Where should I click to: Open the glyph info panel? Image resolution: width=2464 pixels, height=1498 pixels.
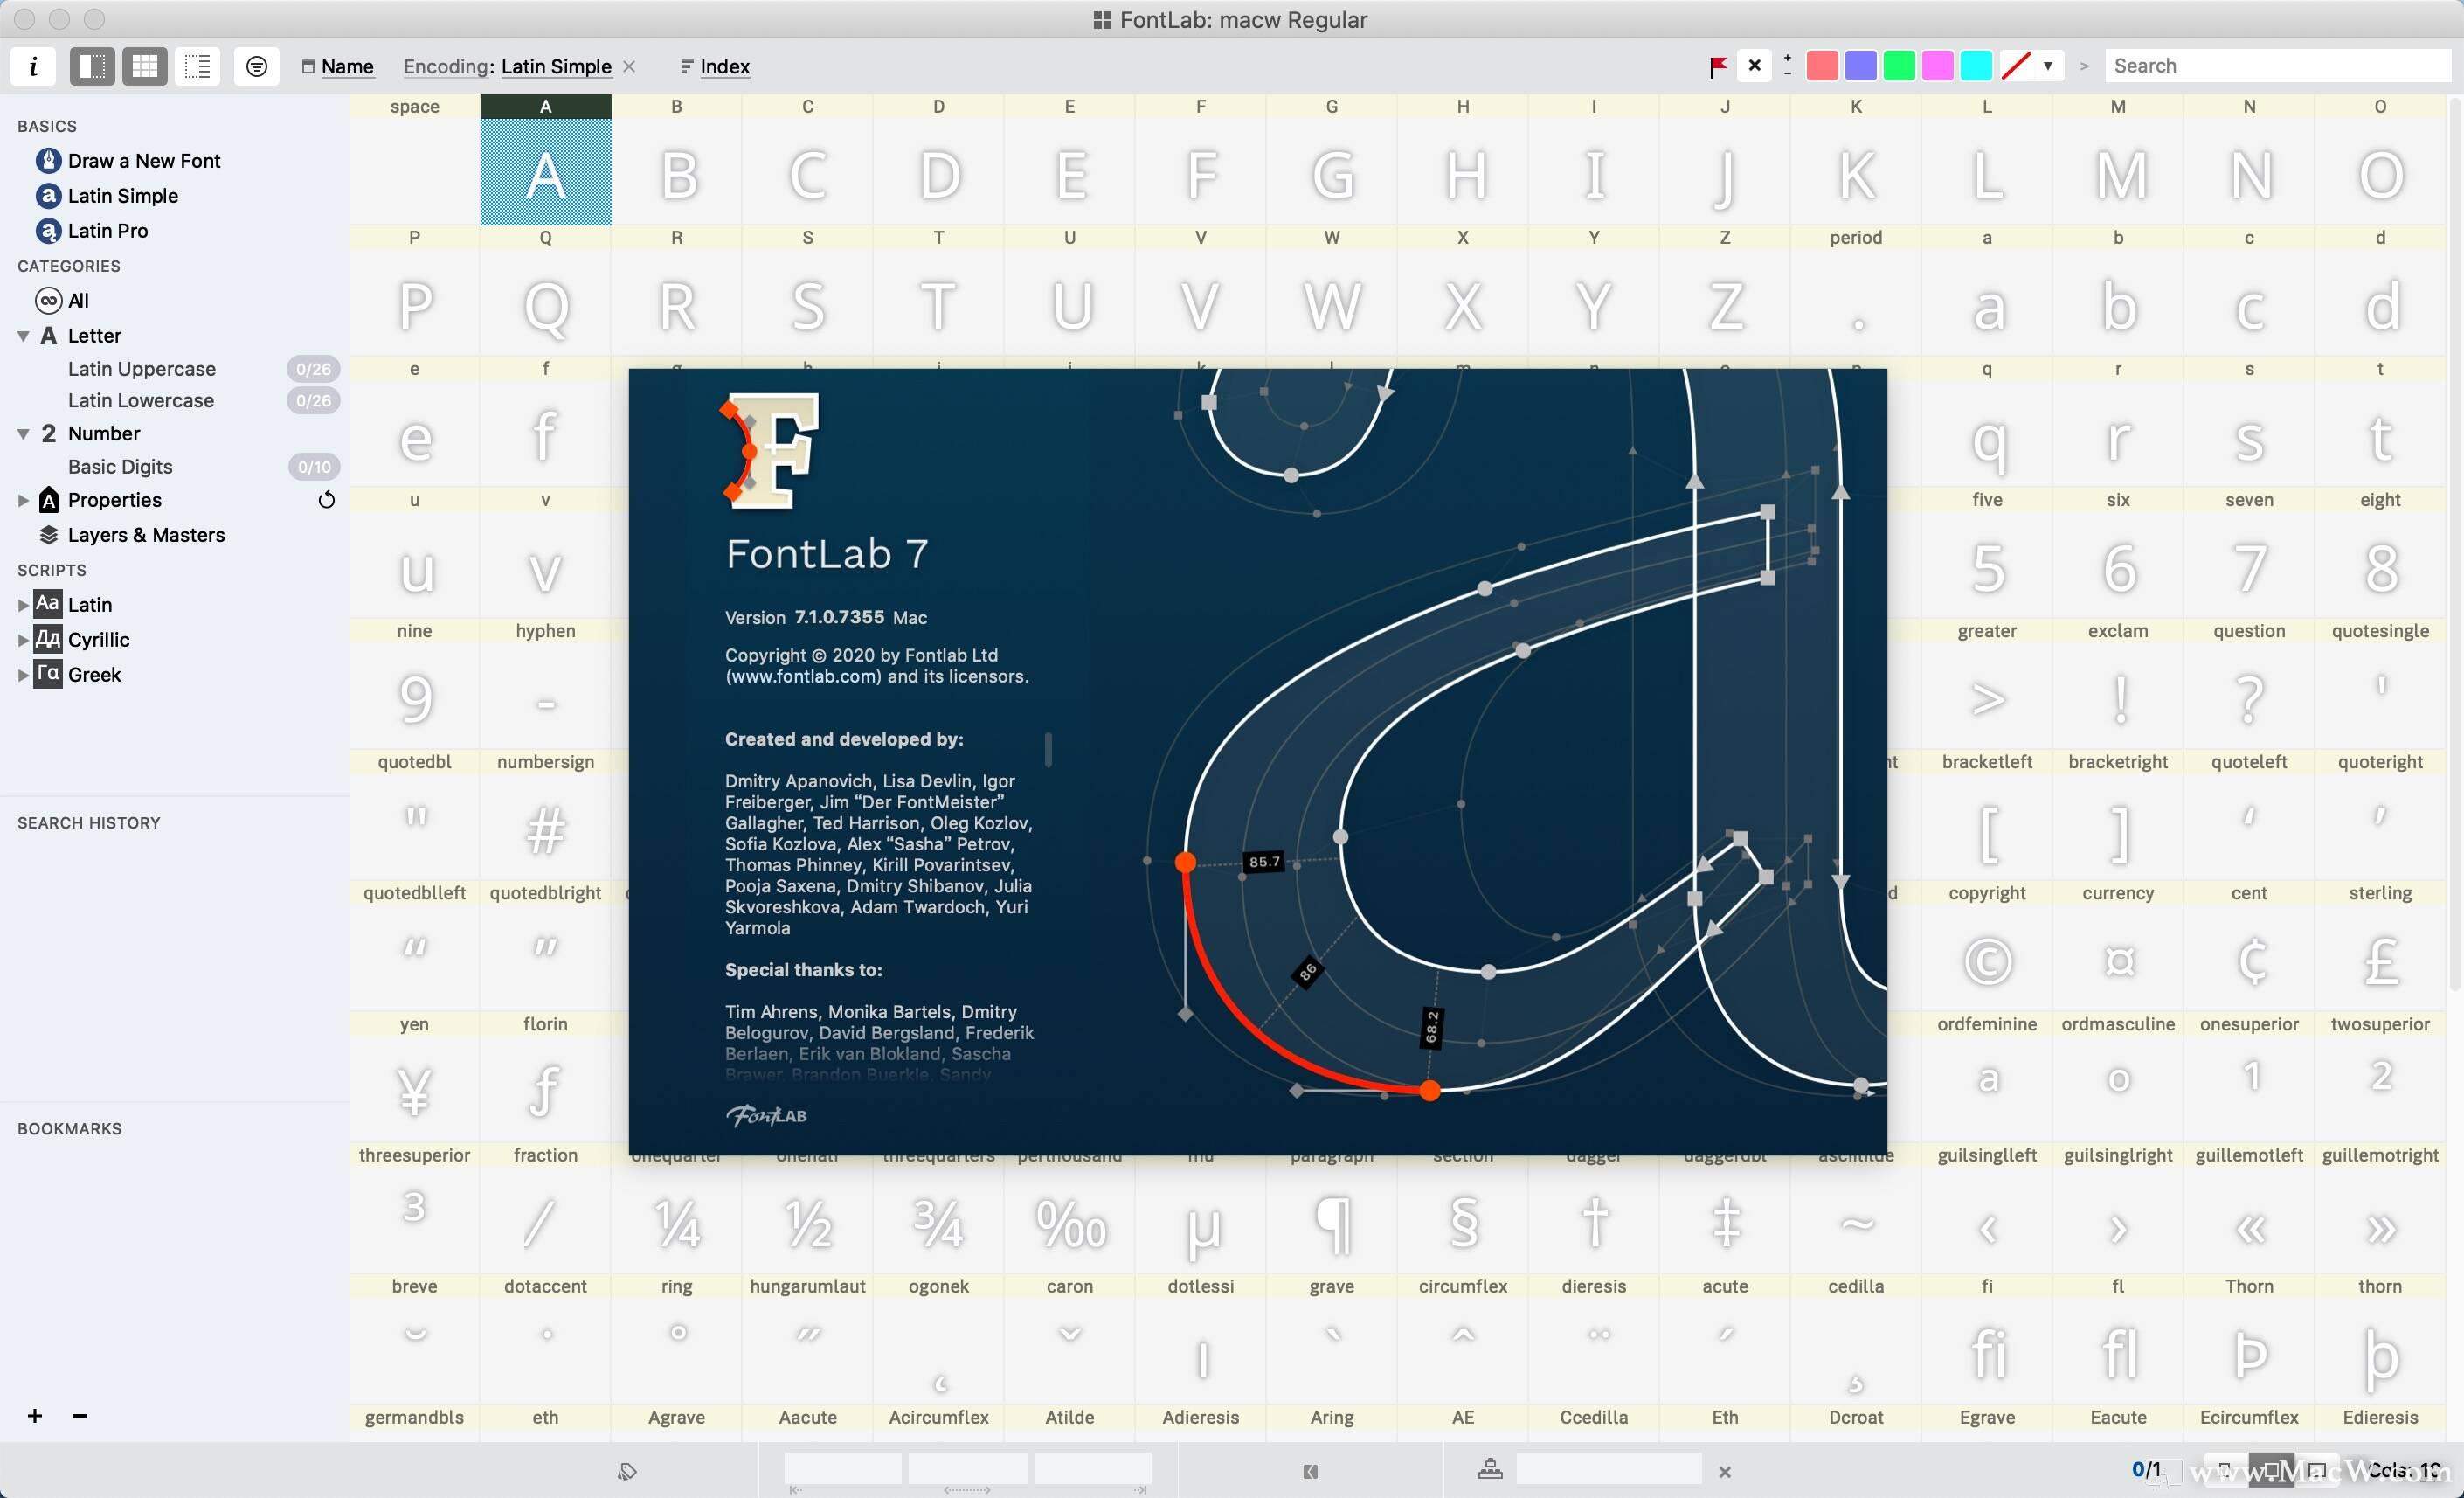click(x=33, y=66)
